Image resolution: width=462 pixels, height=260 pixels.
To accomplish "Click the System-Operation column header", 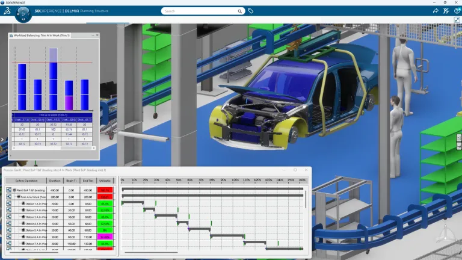I will (26, 180).
